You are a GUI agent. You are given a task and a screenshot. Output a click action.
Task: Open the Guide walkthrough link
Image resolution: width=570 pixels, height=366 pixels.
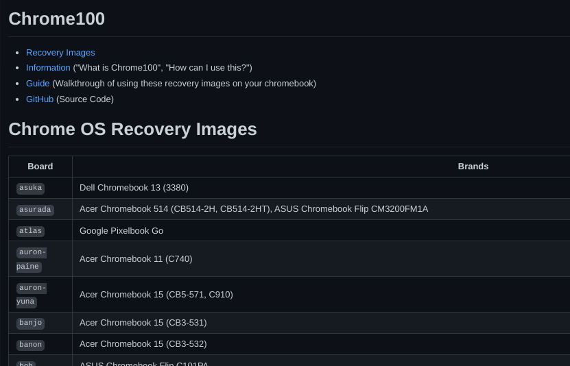38,84
